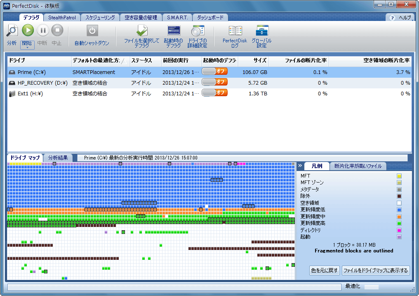Screen dimensions: 419x296
Task: Open 断片化率が高いファイル tab
Action: coord(358,166)
